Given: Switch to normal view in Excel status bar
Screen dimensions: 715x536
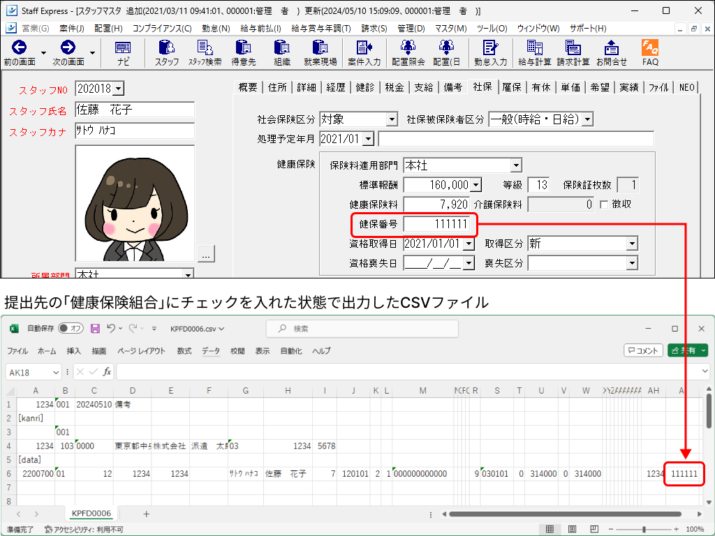Looking at the screenshot, I should (x=550, y=529).
